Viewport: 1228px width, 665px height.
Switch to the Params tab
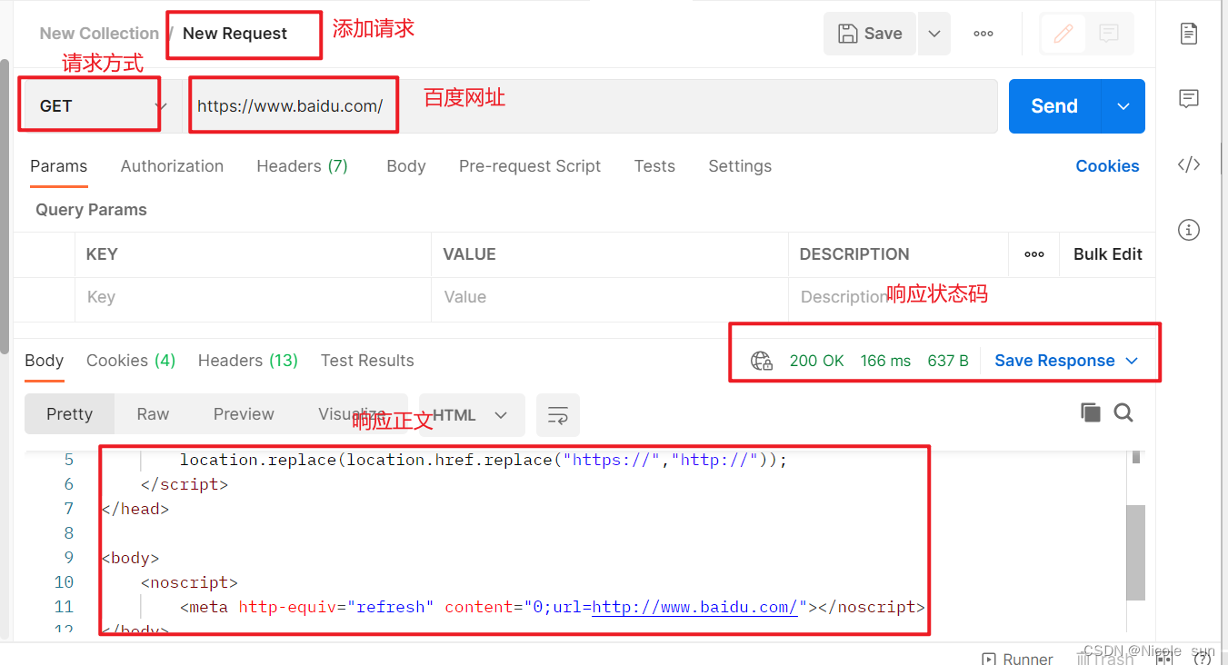[59, 166]
